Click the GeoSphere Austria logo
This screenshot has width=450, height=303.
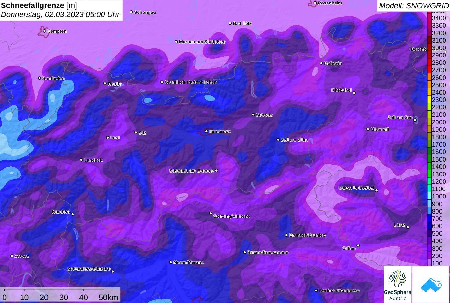pos(398,284)
